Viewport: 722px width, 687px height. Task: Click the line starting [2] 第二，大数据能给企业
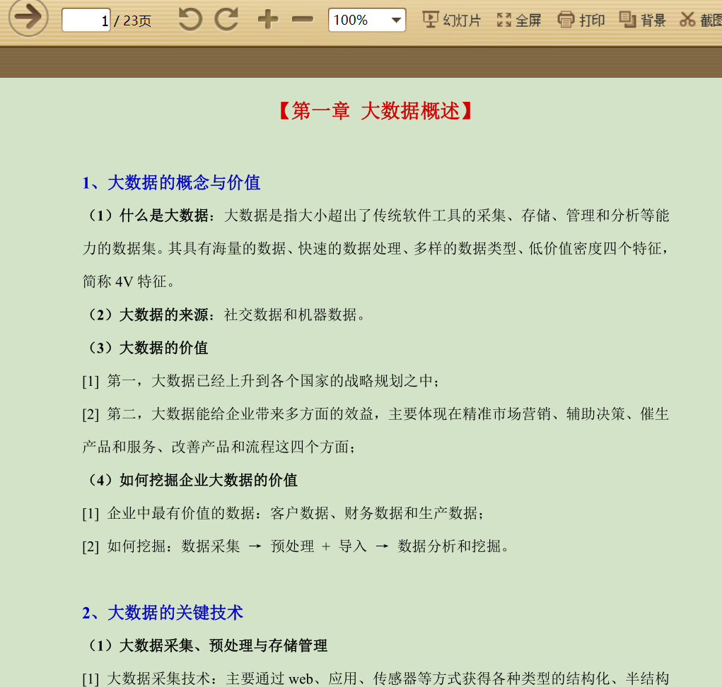point(375,414)
